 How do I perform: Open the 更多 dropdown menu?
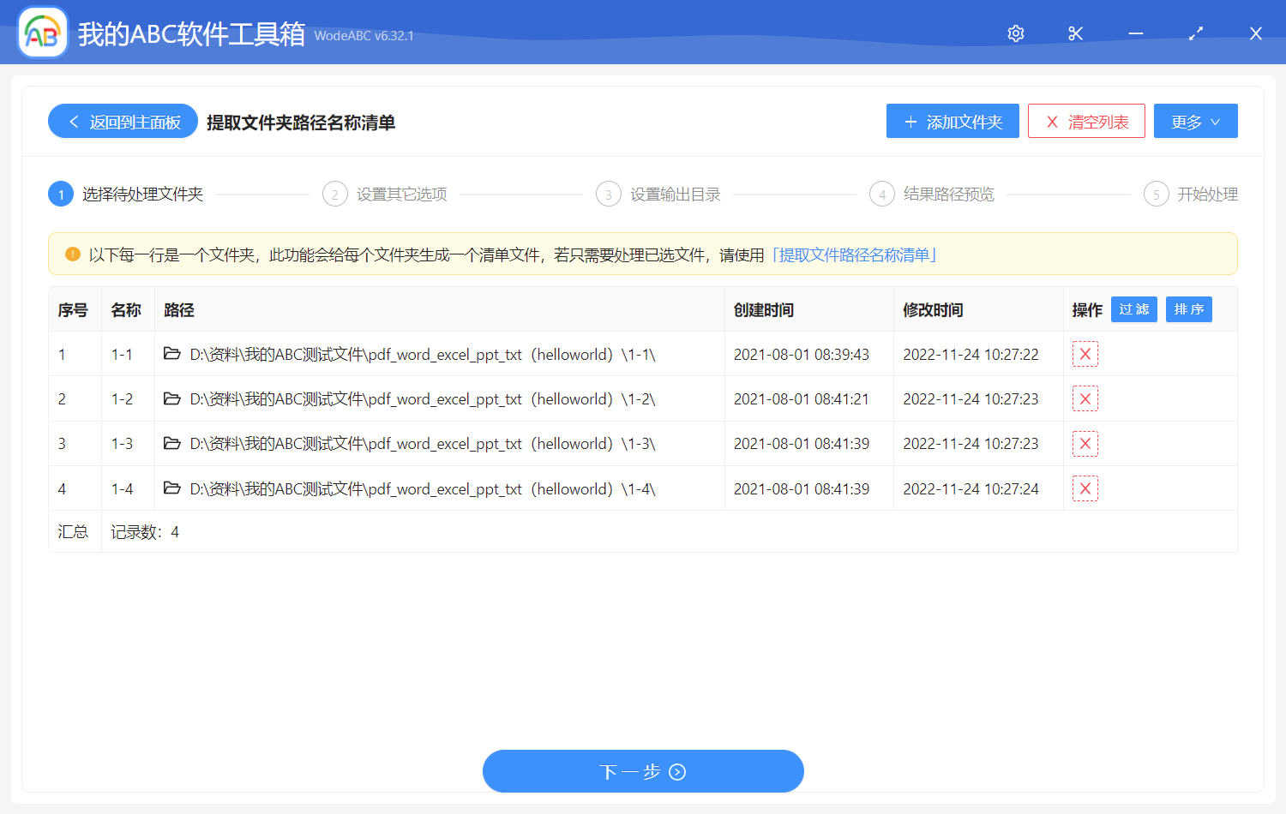1195,121
